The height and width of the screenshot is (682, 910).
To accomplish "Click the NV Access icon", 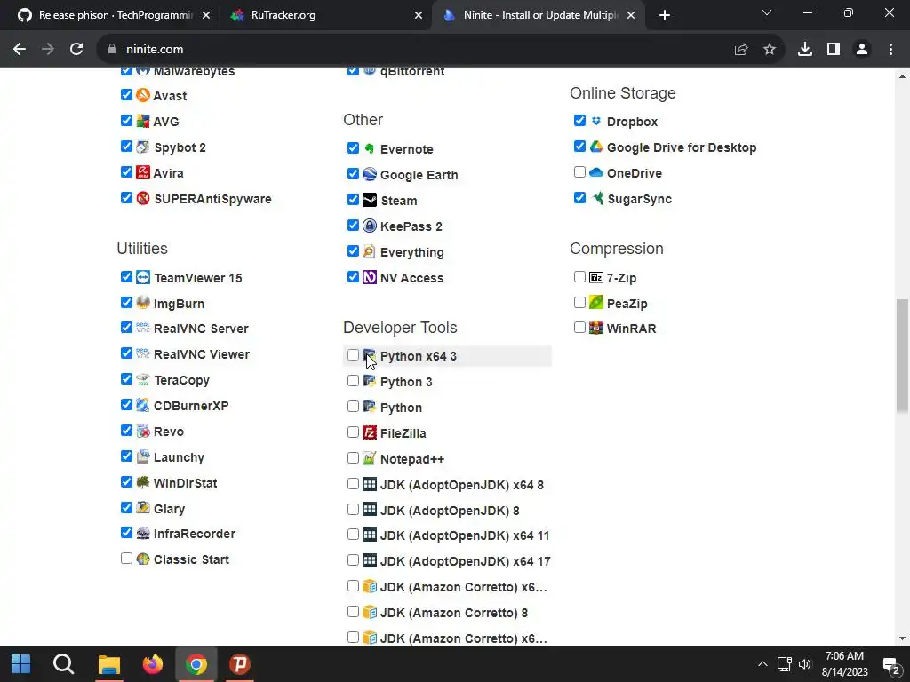I will pos(370,277).
